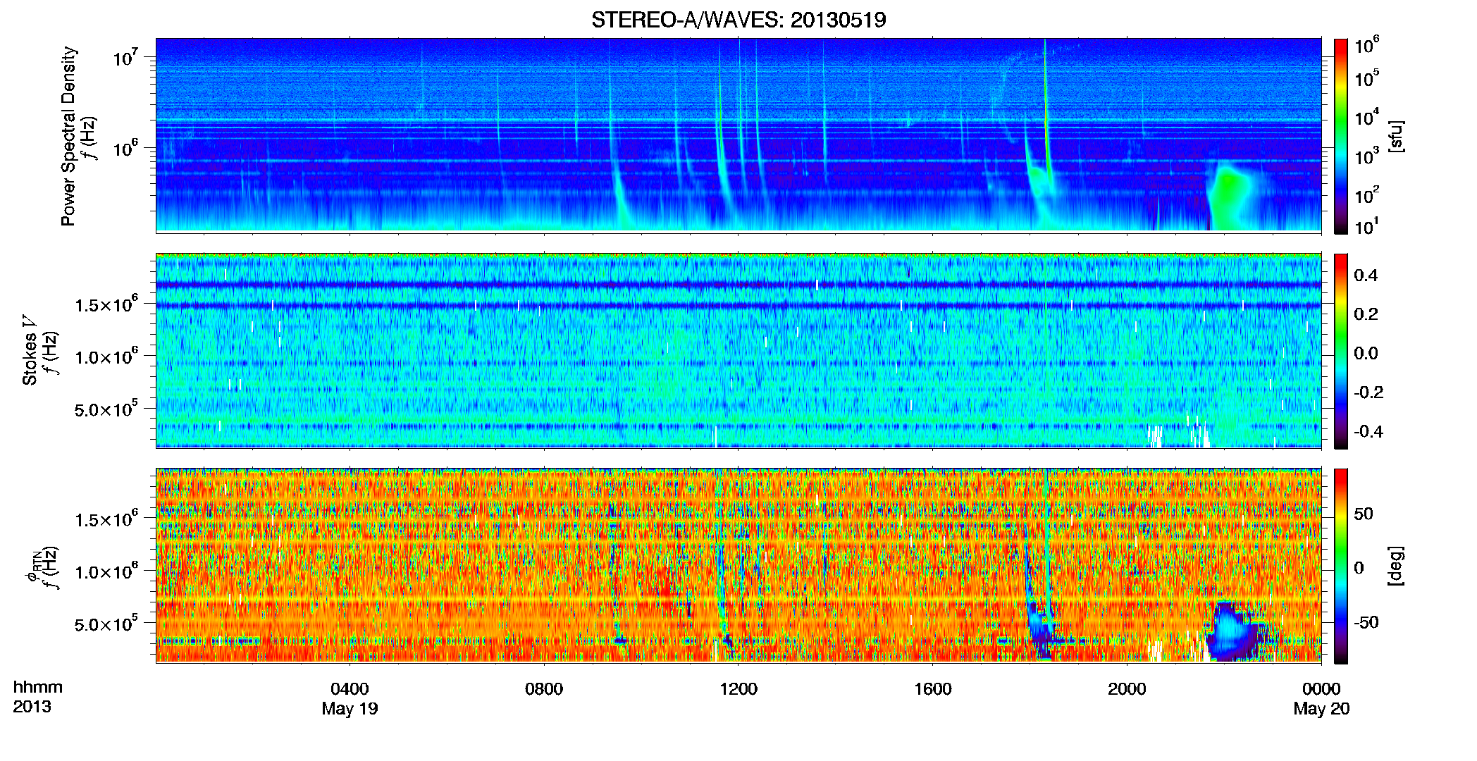Click the Stokes V axis label
1477x761 pixels.
pos(30,350)
